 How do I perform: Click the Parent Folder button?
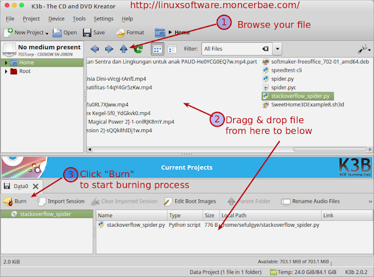249,202
